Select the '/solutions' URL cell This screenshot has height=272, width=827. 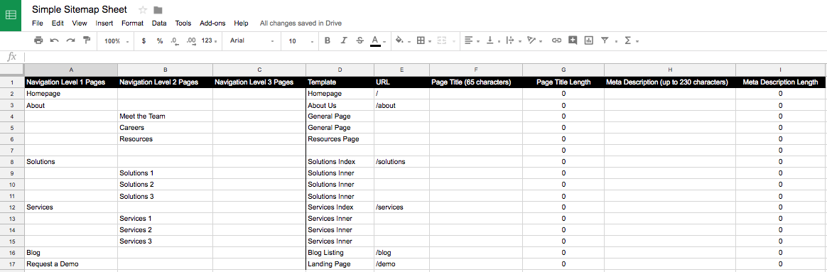pyautogui.click(x=402, y=161)
